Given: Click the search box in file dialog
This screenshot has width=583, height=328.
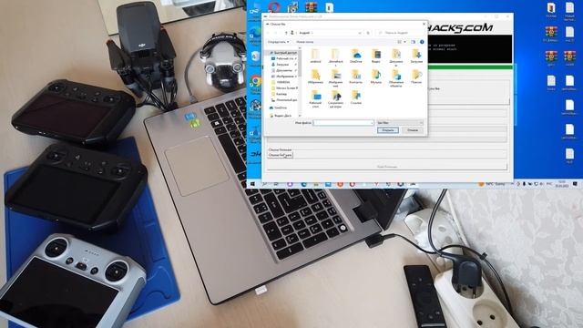Looking at the screenshot, I should point(400,33).
